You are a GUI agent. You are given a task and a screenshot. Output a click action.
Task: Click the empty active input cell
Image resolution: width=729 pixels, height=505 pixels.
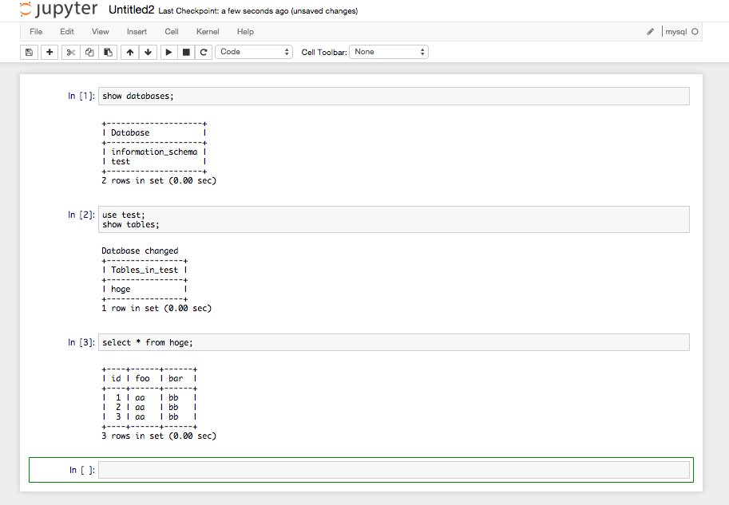coord(394,470)
